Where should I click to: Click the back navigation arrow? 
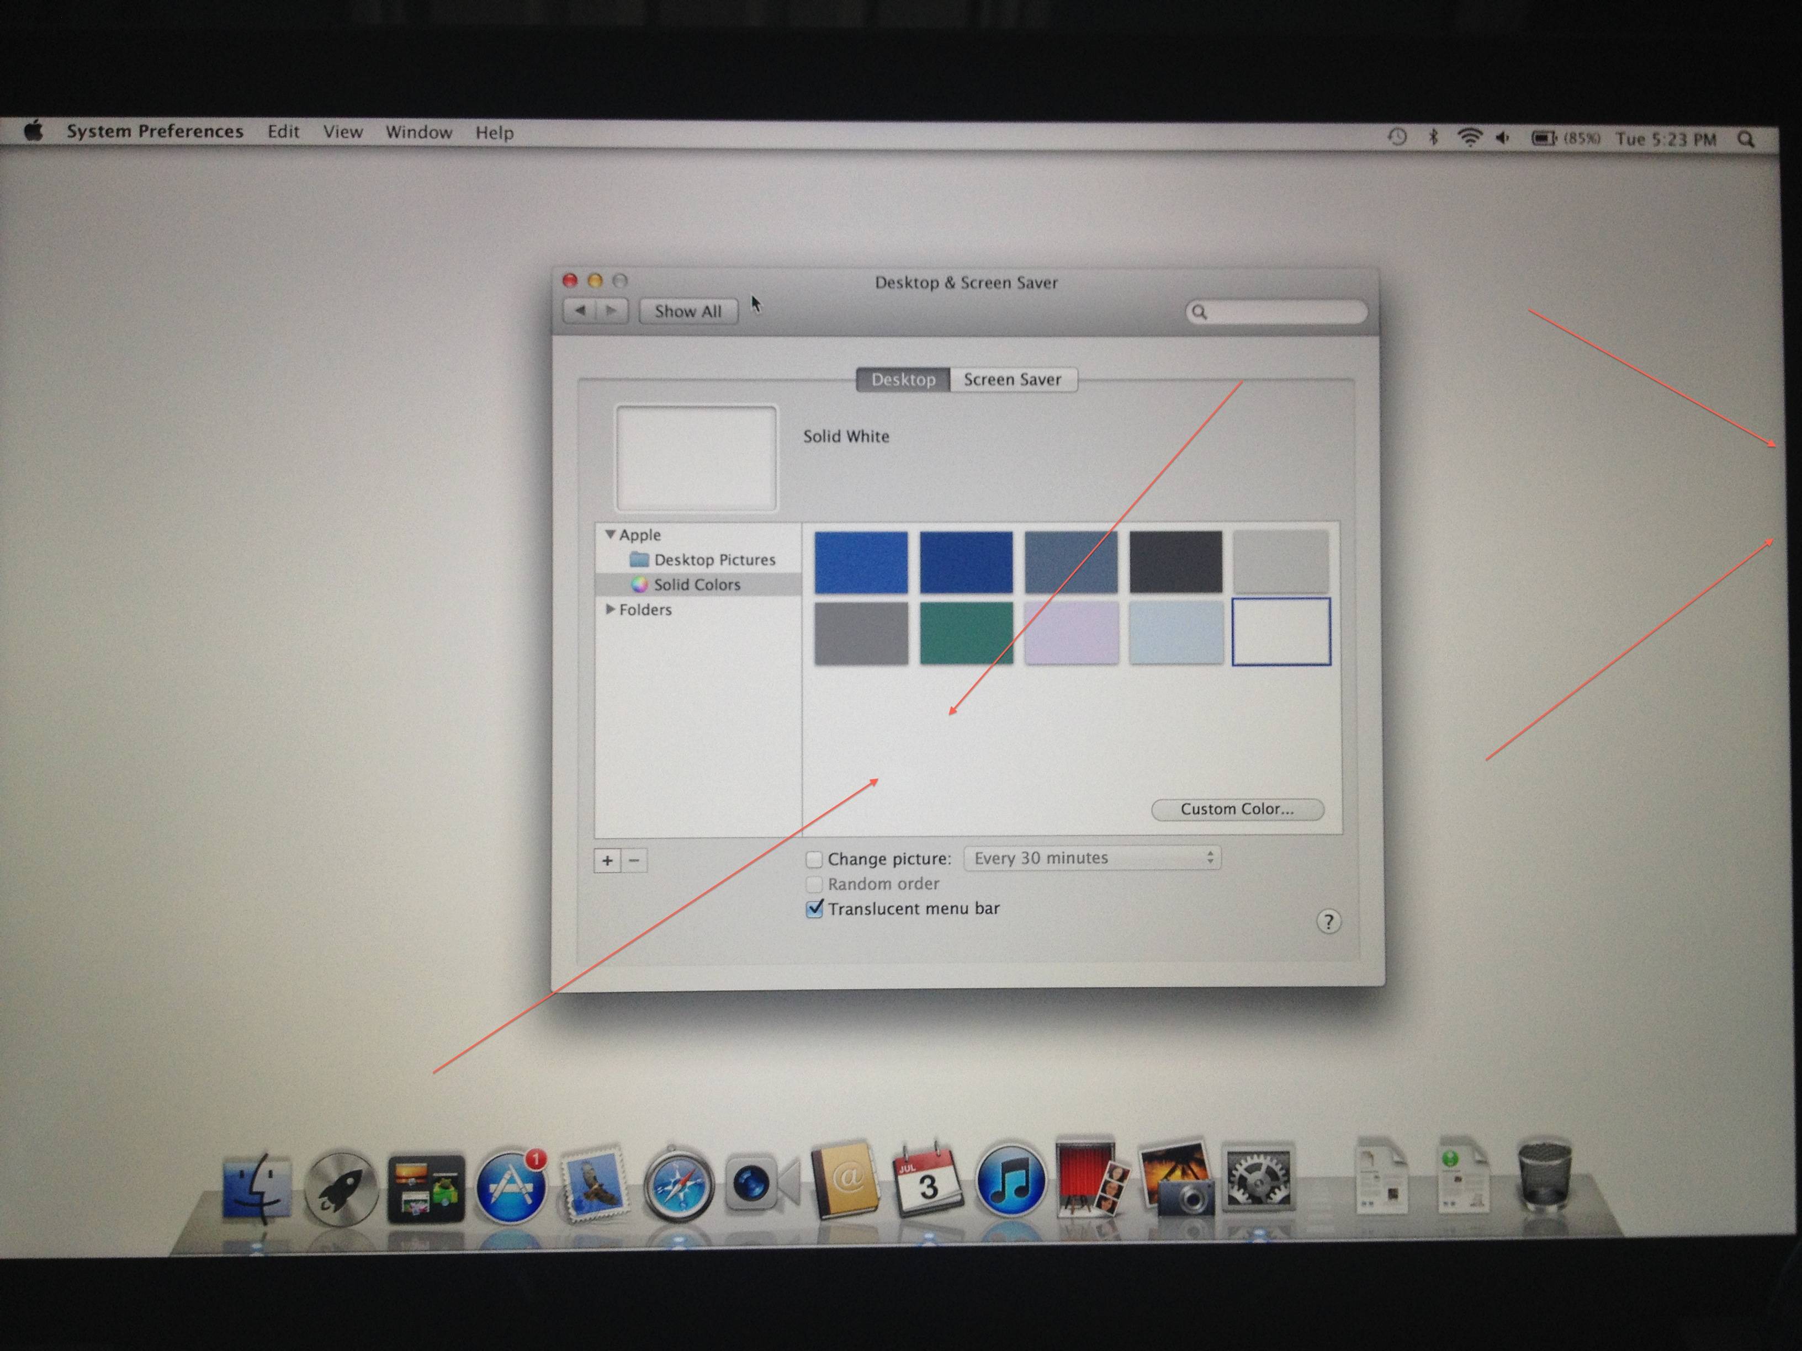580,310
